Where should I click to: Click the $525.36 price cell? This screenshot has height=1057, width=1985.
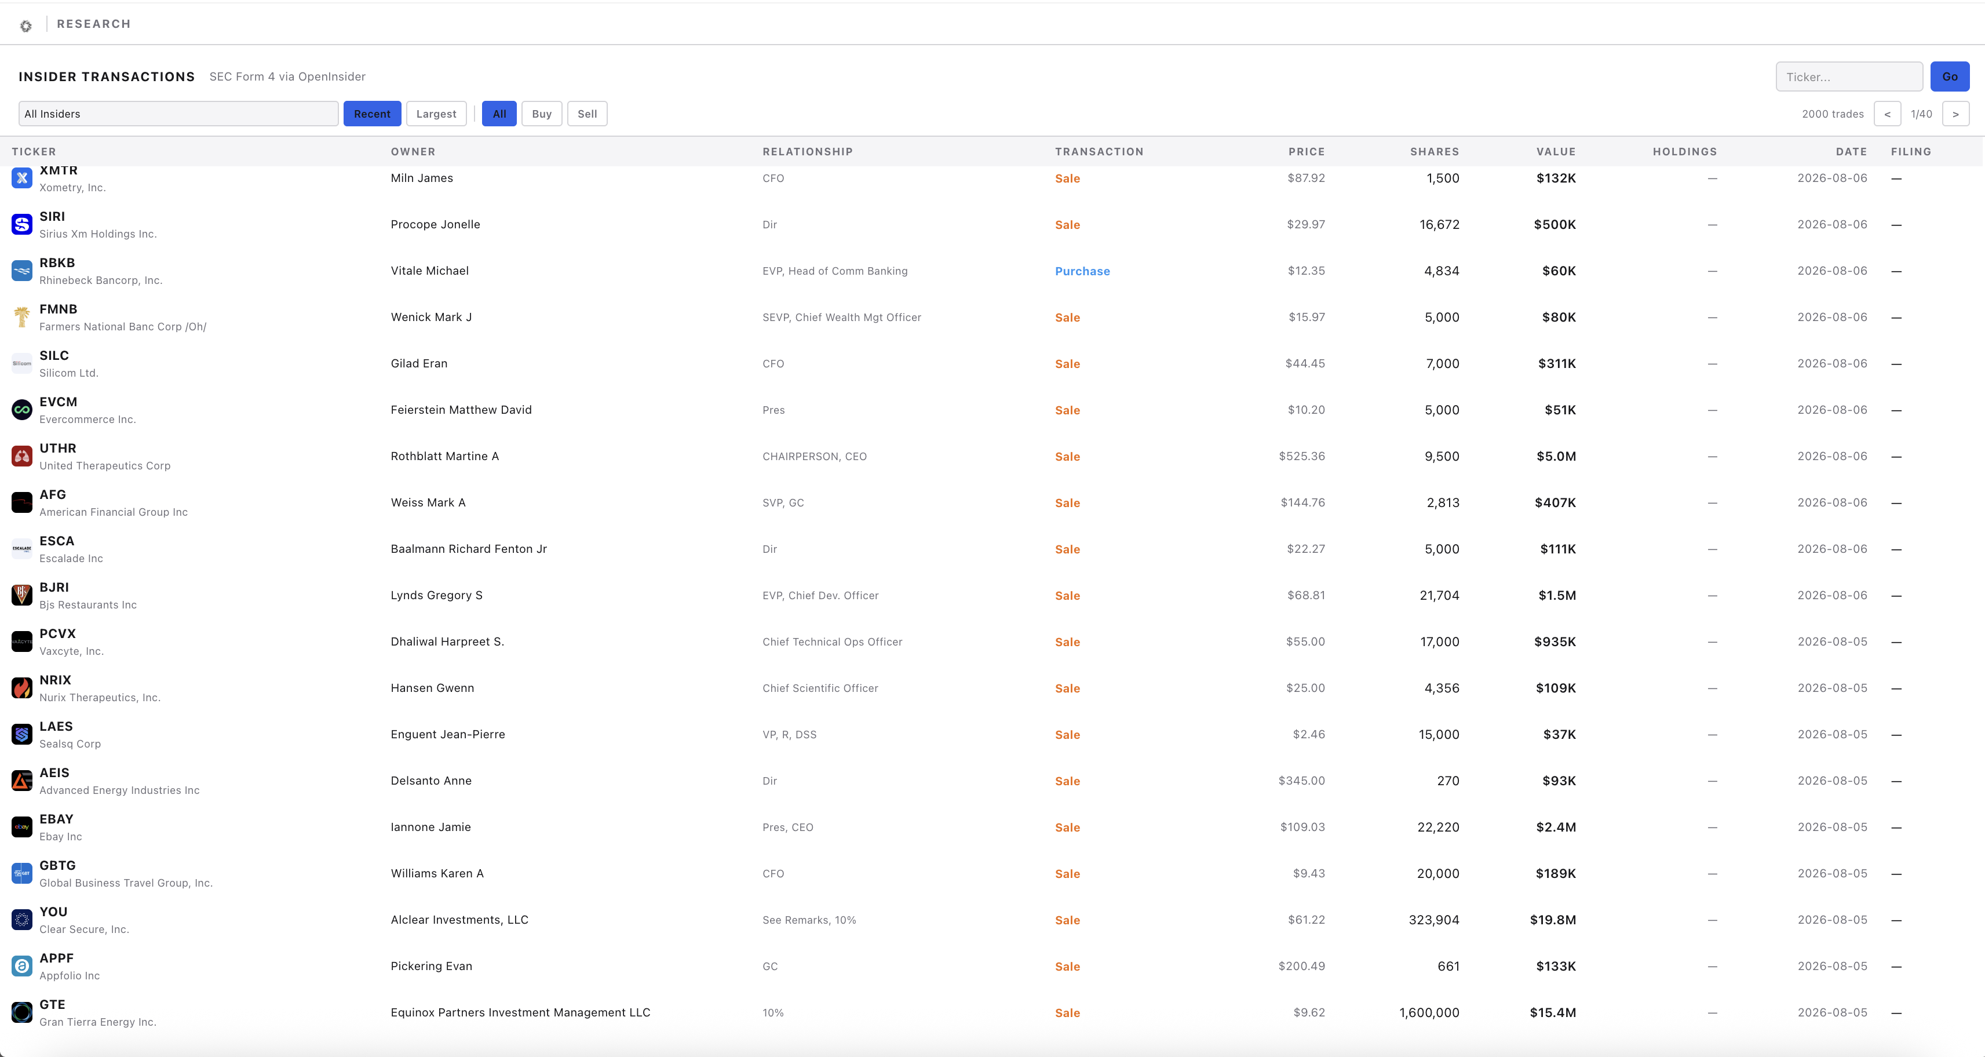click(1301, 457)
